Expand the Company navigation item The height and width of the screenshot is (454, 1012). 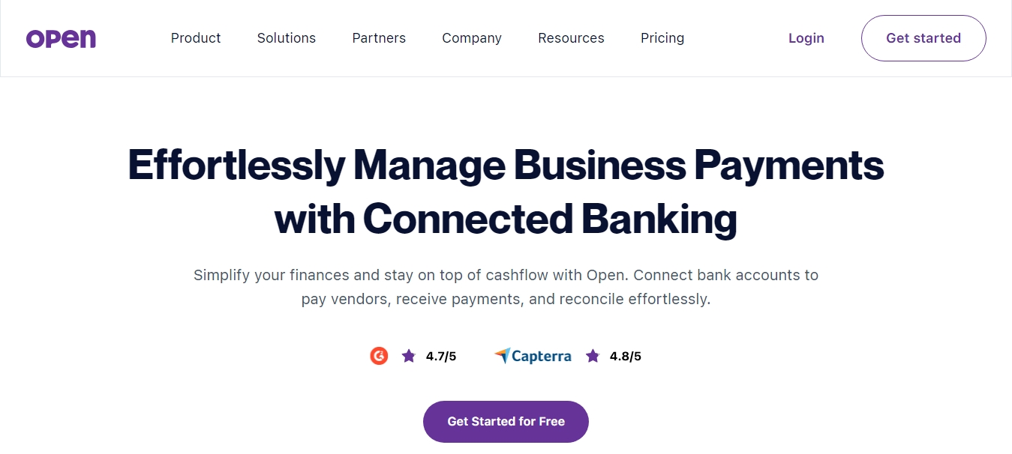472,38
